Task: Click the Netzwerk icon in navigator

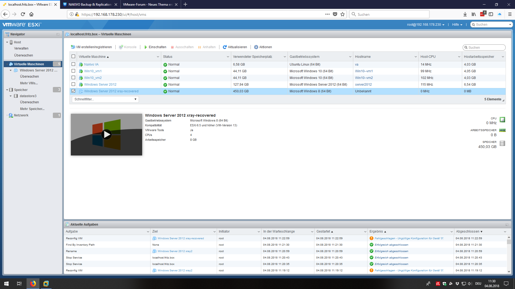Action: pos(11,115)
